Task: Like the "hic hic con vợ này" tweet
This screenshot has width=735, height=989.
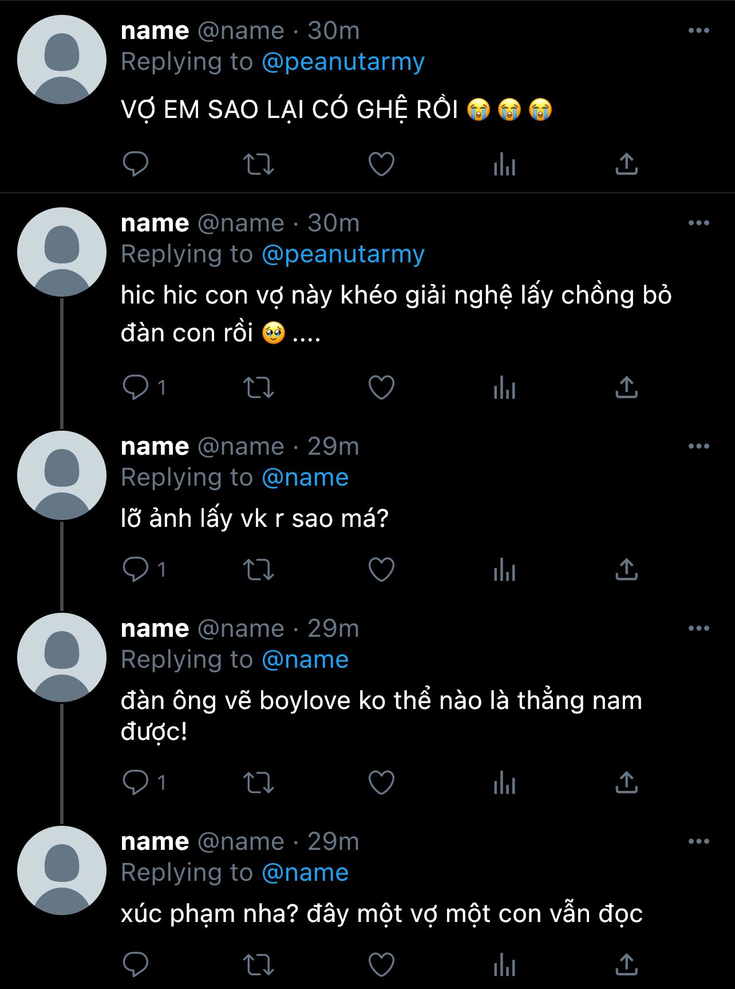Action: point(381,388)
